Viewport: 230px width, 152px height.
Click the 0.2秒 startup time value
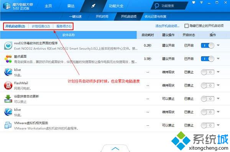point(148,45)
